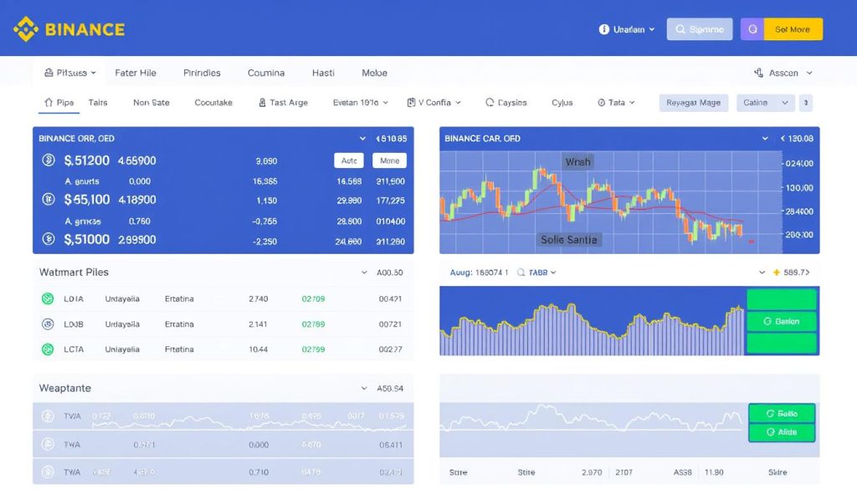Viewport: 857px width, 489px height.
Task: Open the Uraelain account dropdown
Action: (627, 29)
